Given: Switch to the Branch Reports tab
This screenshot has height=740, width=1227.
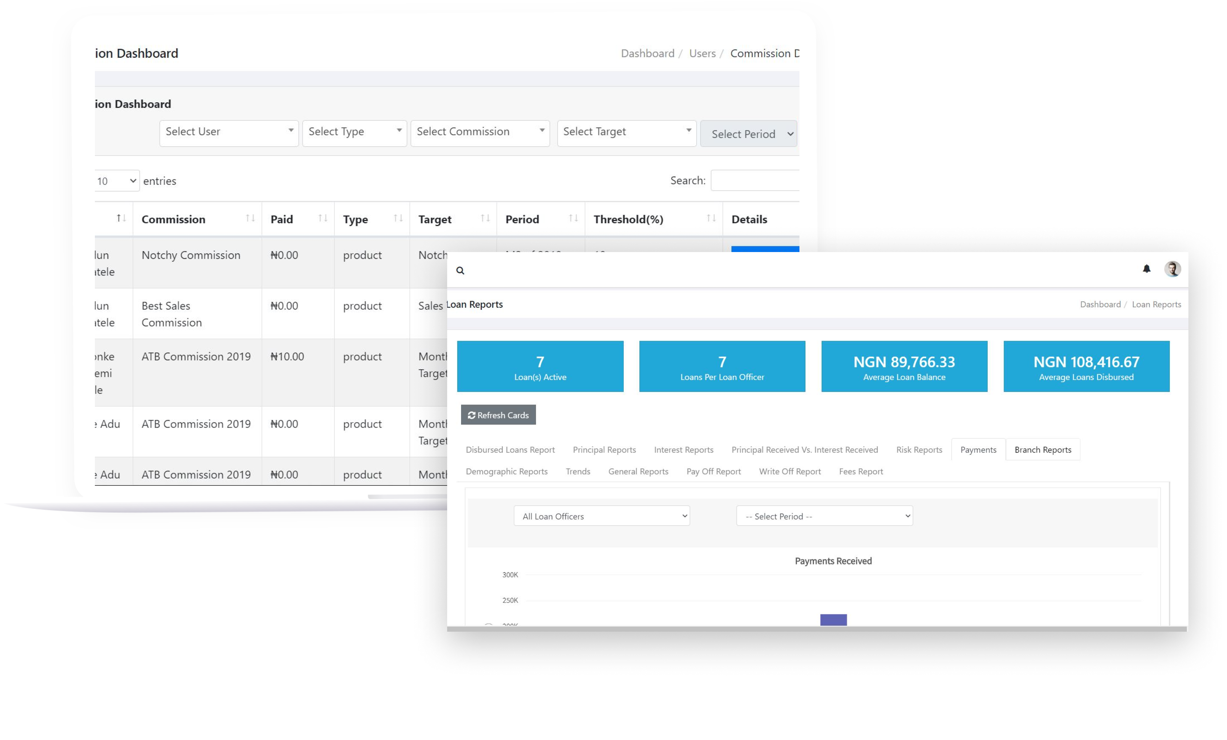Looking at the screenshot, I should (x=1043, y=449).
